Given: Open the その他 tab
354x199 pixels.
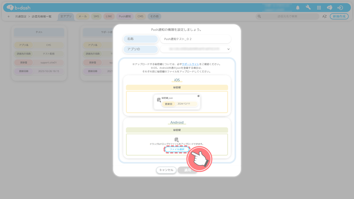Looking at the screenshot, I should pos(154,17).
